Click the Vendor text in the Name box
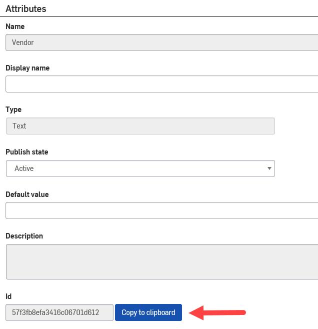The height and width of the screenshot is (329, 318). click(x=23, y=42)
